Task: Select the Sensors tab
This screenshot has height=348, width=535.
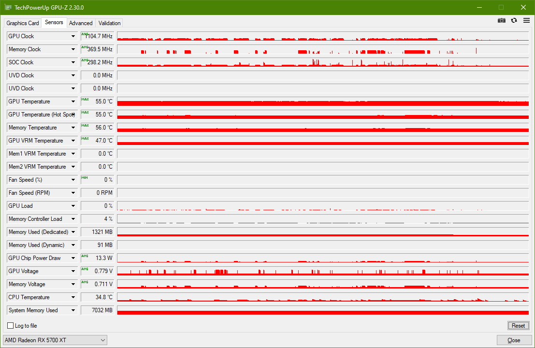Action: (x=54, y=22)
